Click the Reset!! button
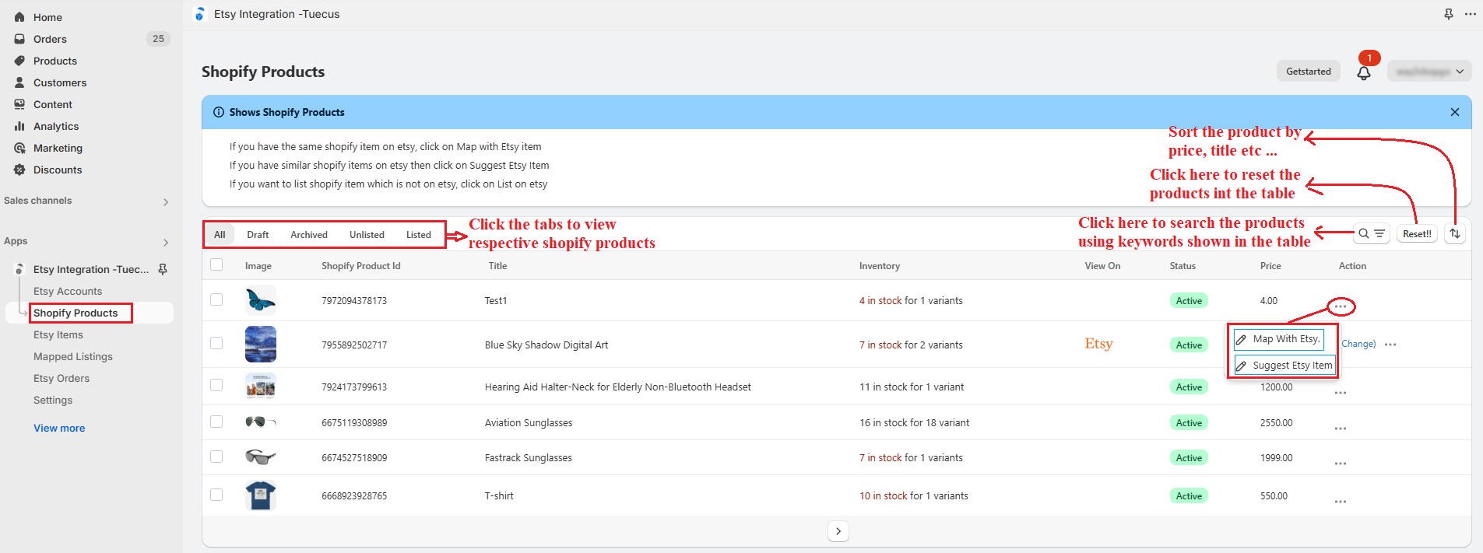 [x=1417, y=233]
